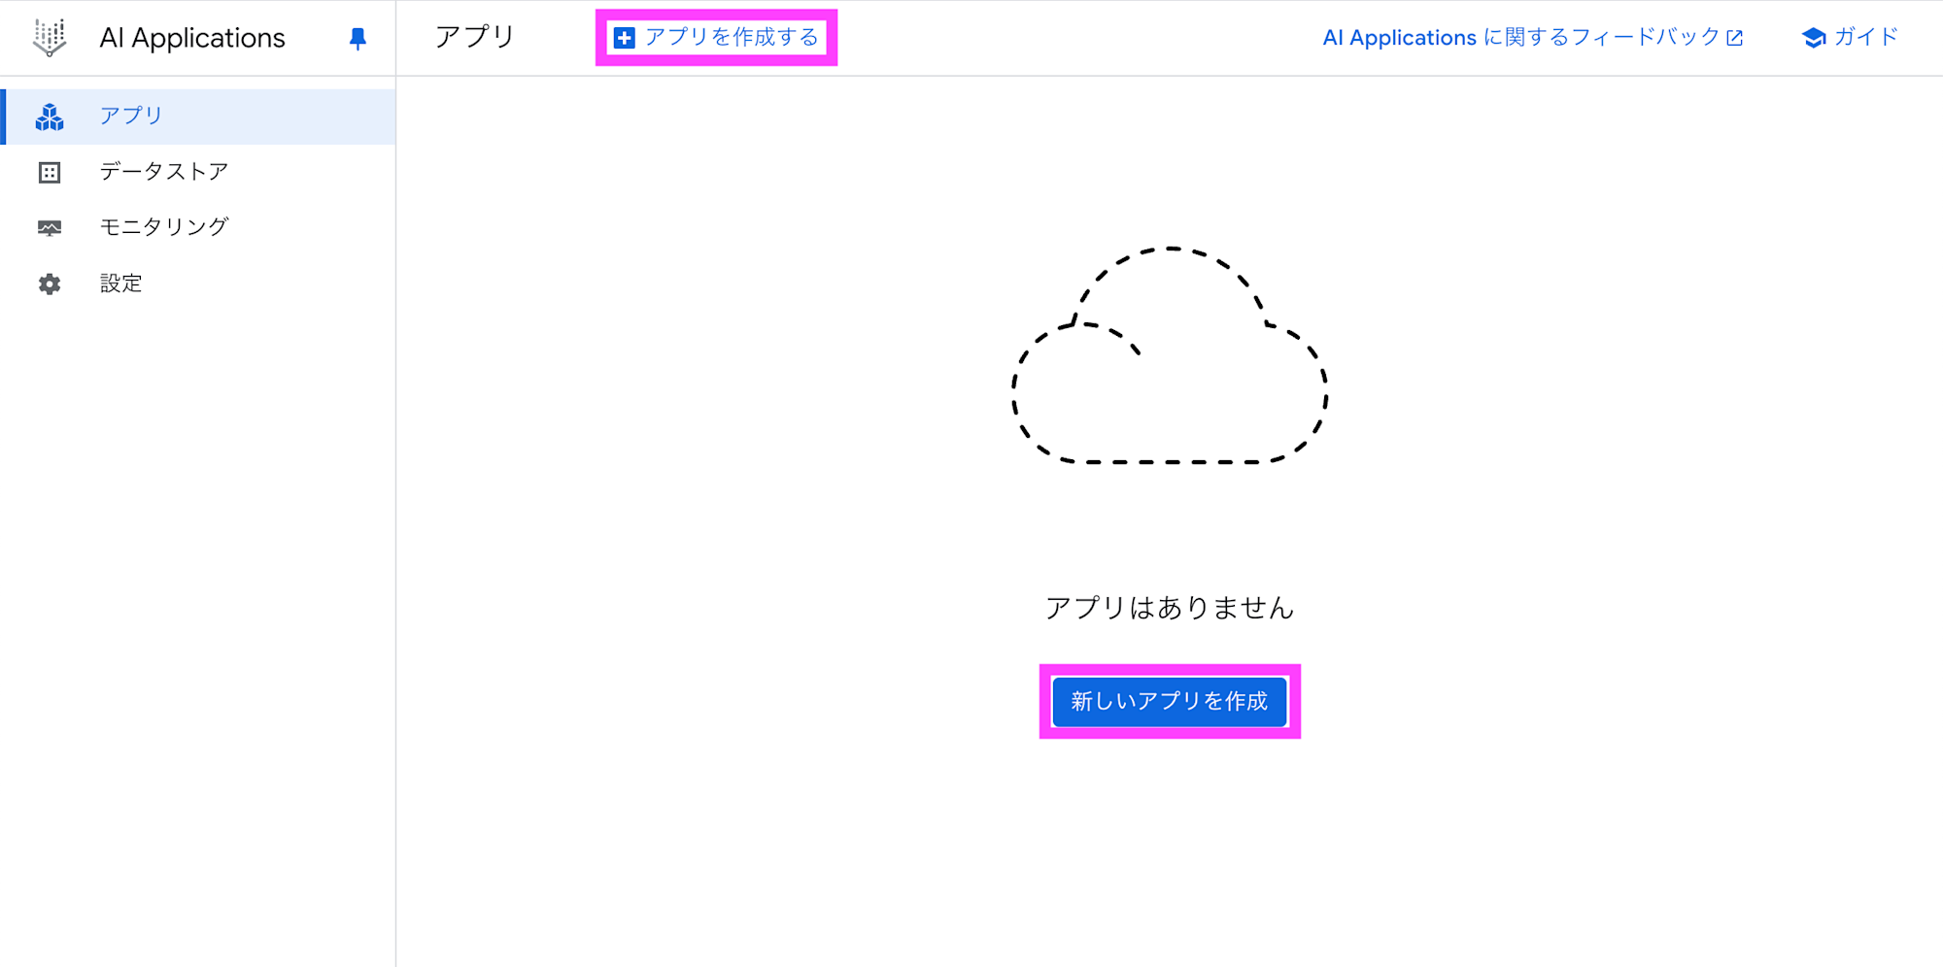Open AI Applications に関するフィードバック link
Screen dimensions: 1943x967
pyautogui.click(x=1533, y=38)
